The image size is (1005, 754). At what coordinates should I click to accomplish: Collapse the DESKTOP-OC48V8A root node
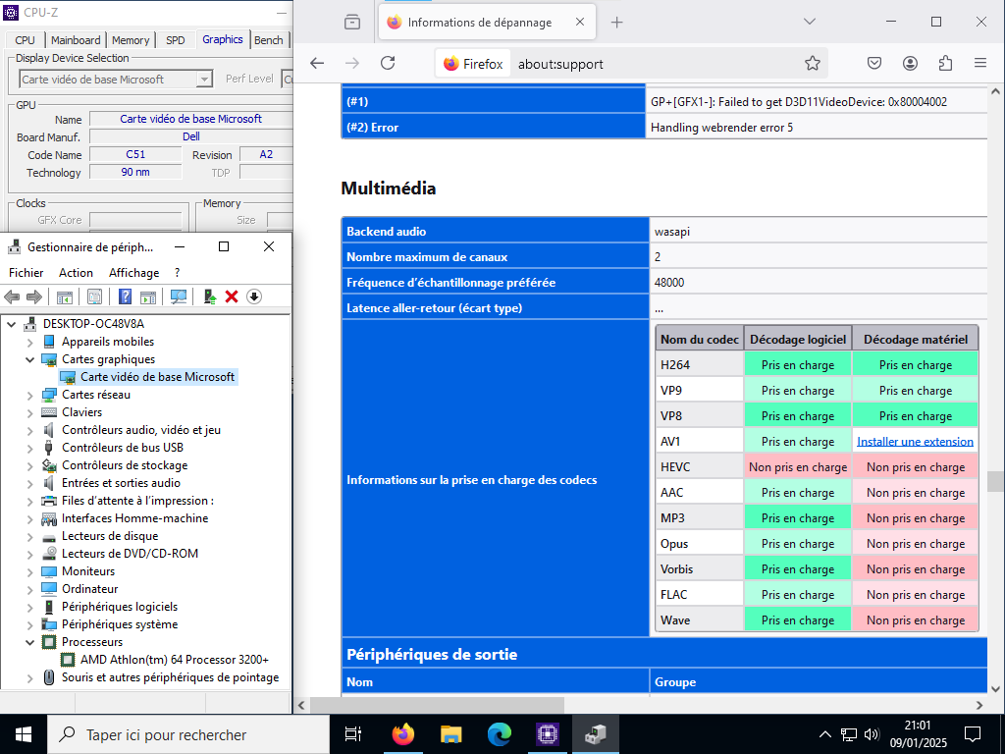(12, 324)
